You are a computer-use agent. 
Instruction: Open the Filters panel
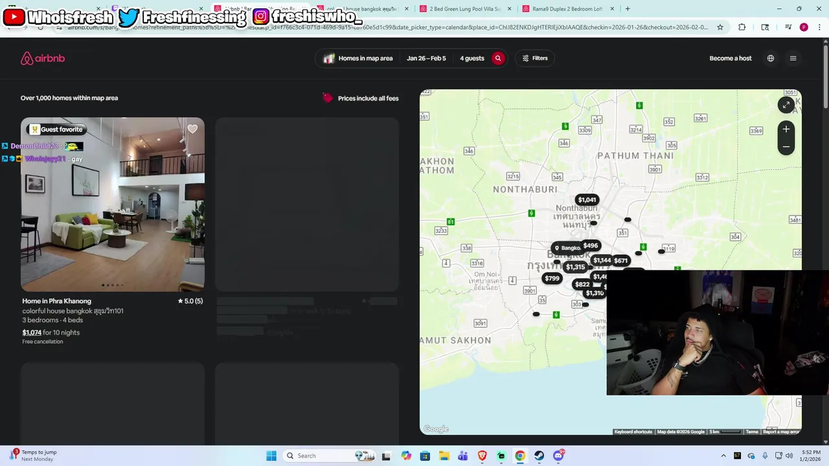[535, 58]
